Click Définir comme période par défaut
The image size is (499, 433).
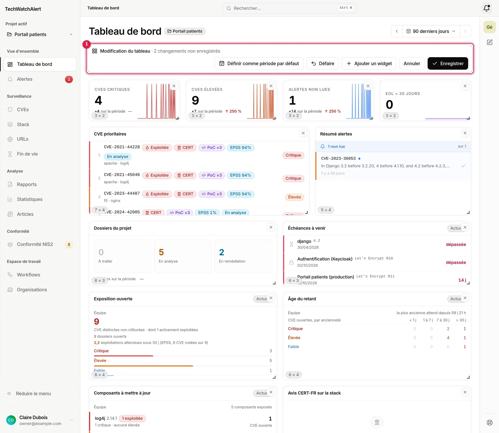(259, 63)
